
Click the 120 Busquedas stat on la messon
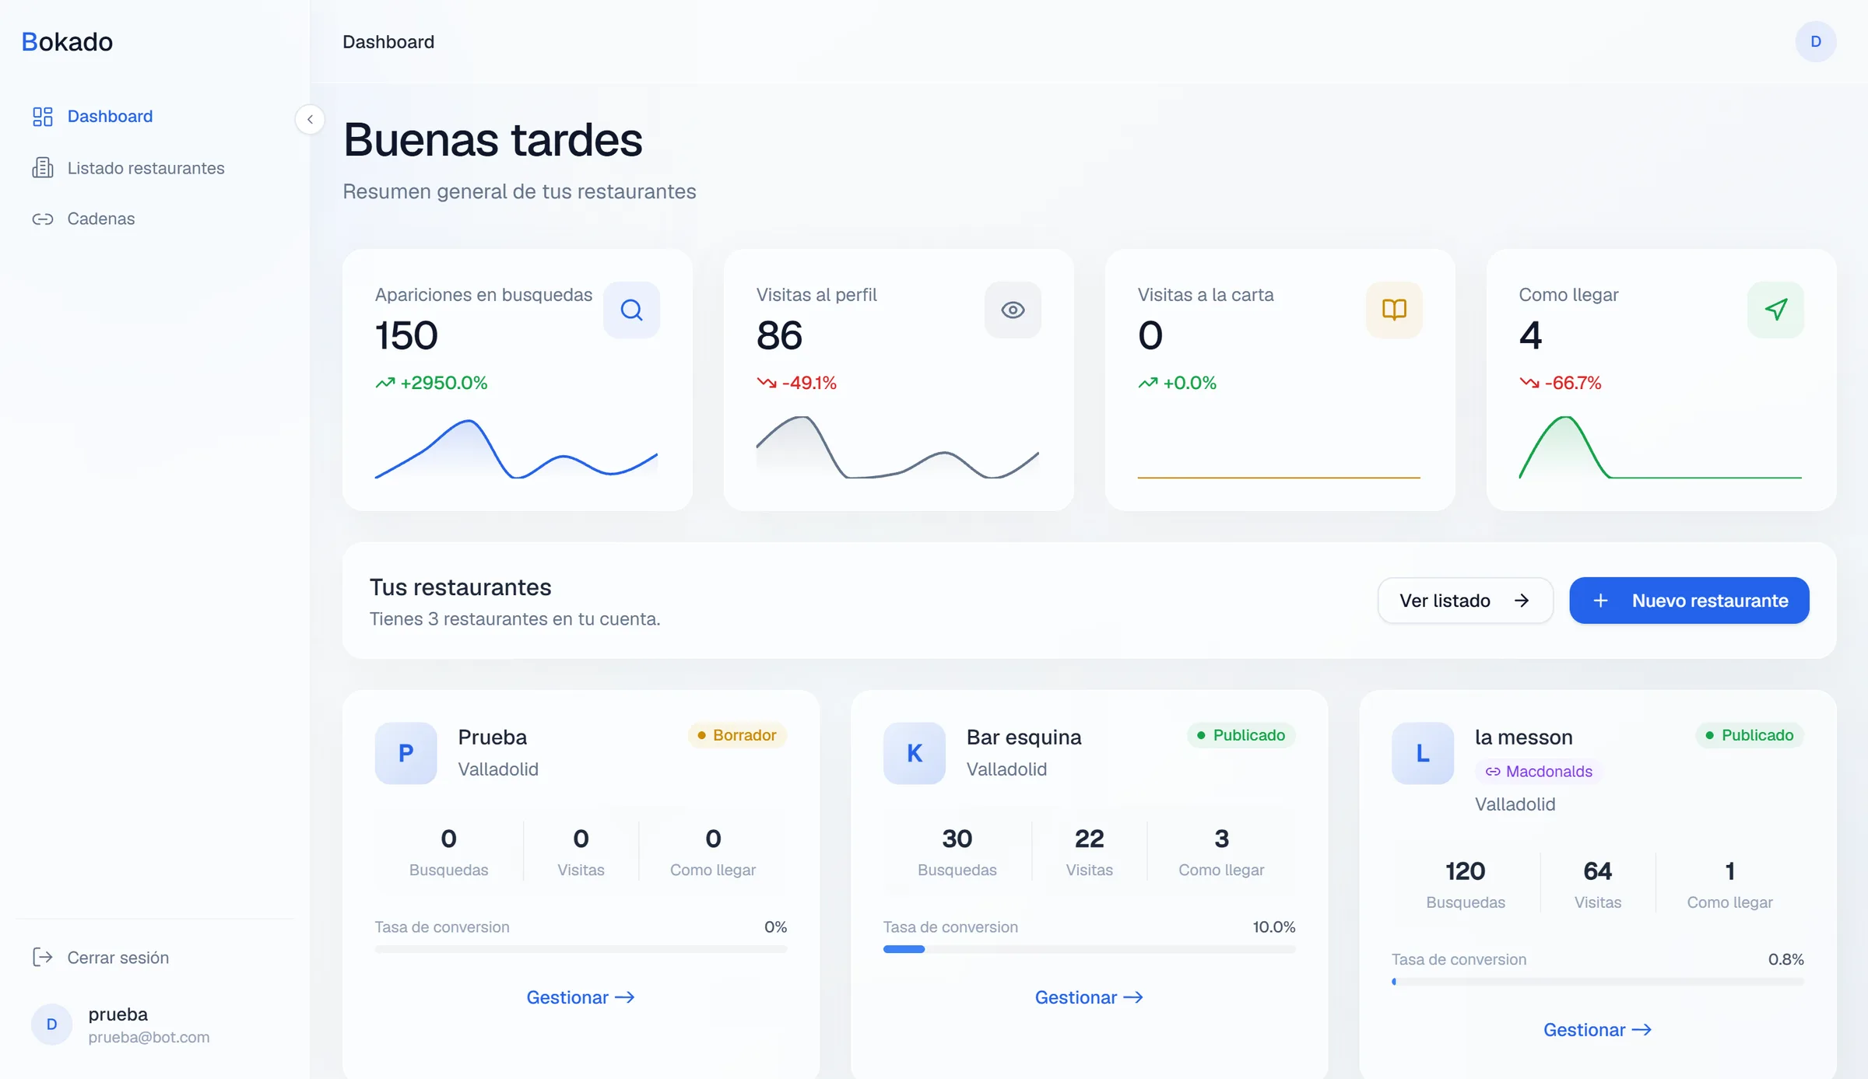point(1466,885)
